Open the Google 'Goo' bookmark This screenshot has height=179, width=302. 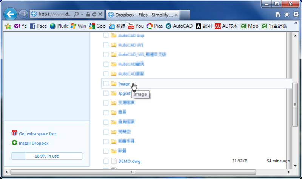(x=97, y=26)
